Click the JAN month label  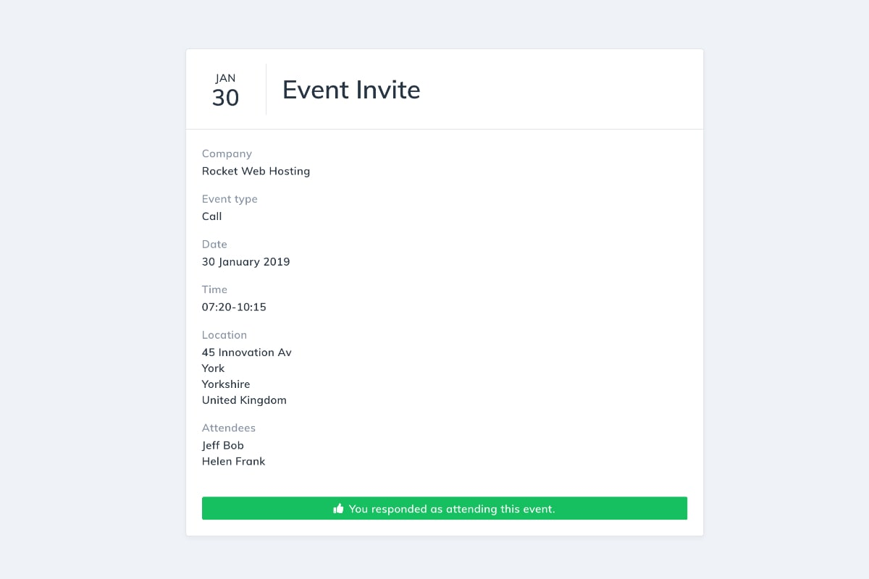pos(225,78)
